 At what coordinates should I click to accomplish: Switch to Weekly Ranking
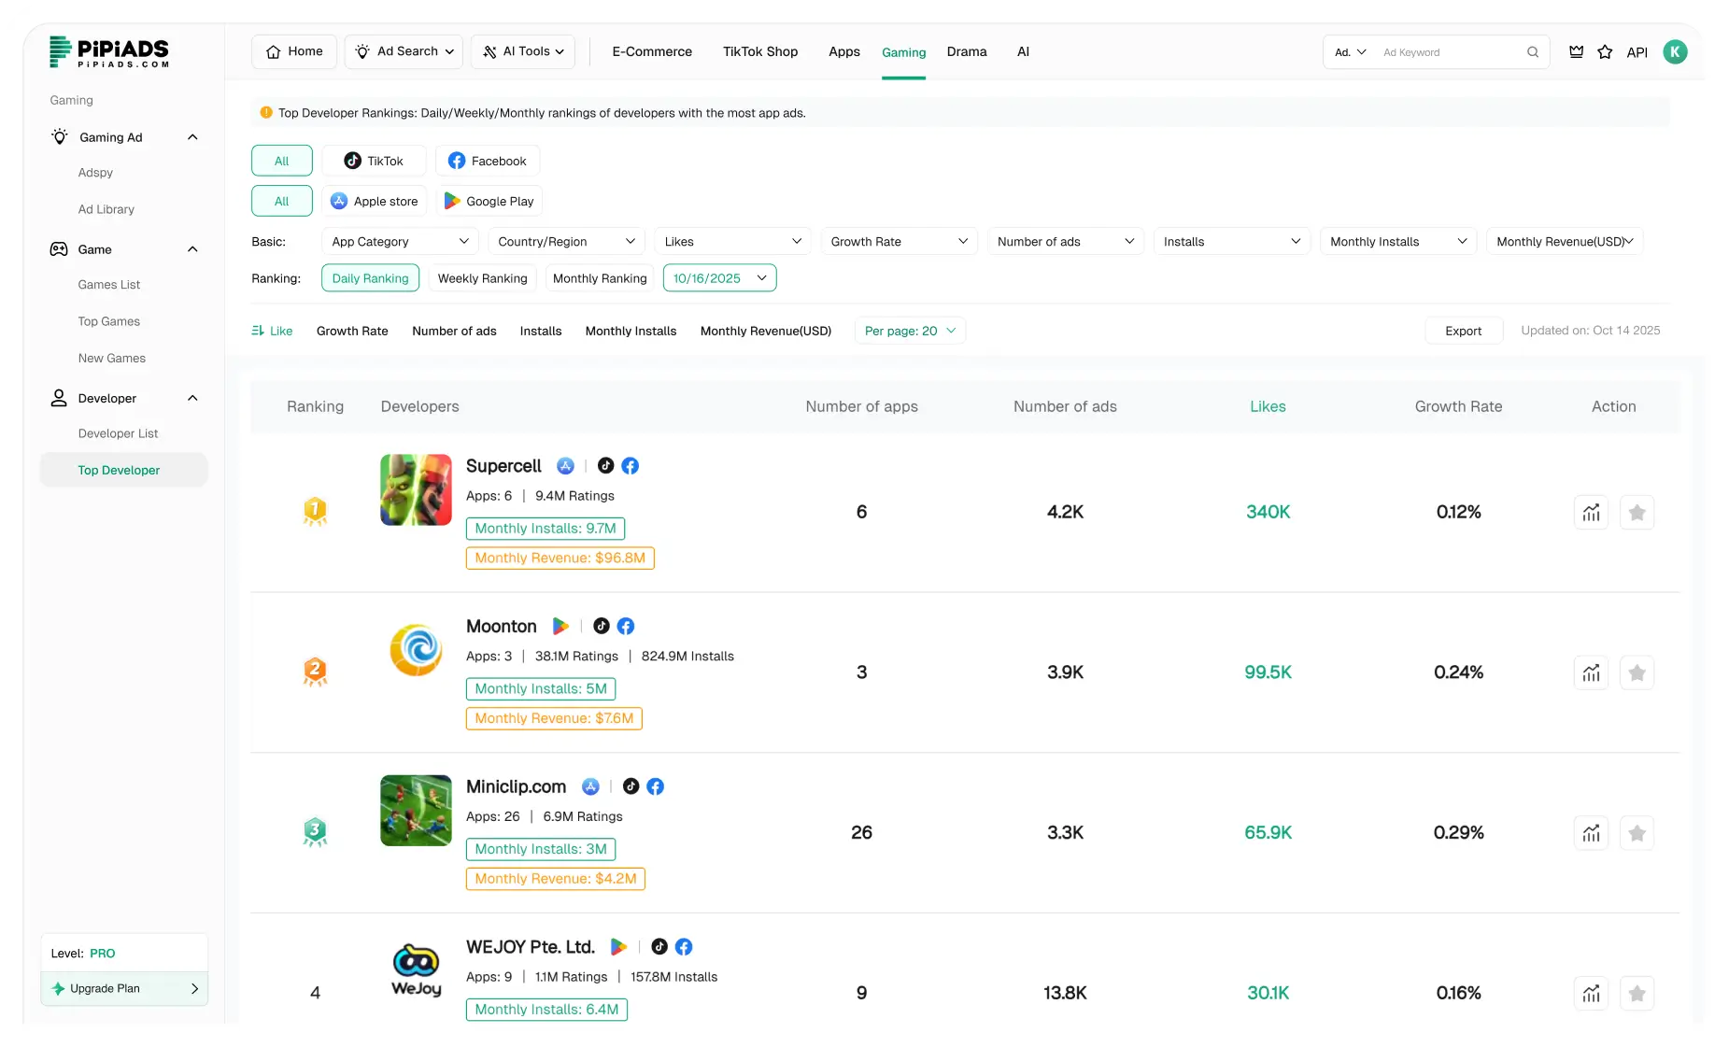pyautogui.click(x=482, y=277)
